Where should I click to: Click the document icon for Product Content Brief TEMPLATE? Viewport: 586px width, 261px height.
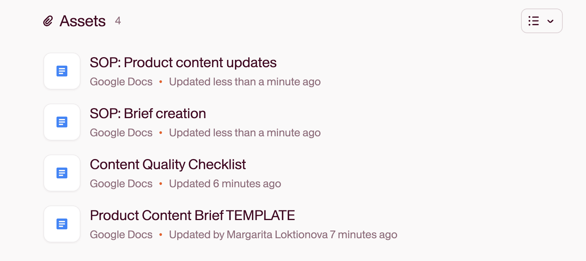point(62,224)
